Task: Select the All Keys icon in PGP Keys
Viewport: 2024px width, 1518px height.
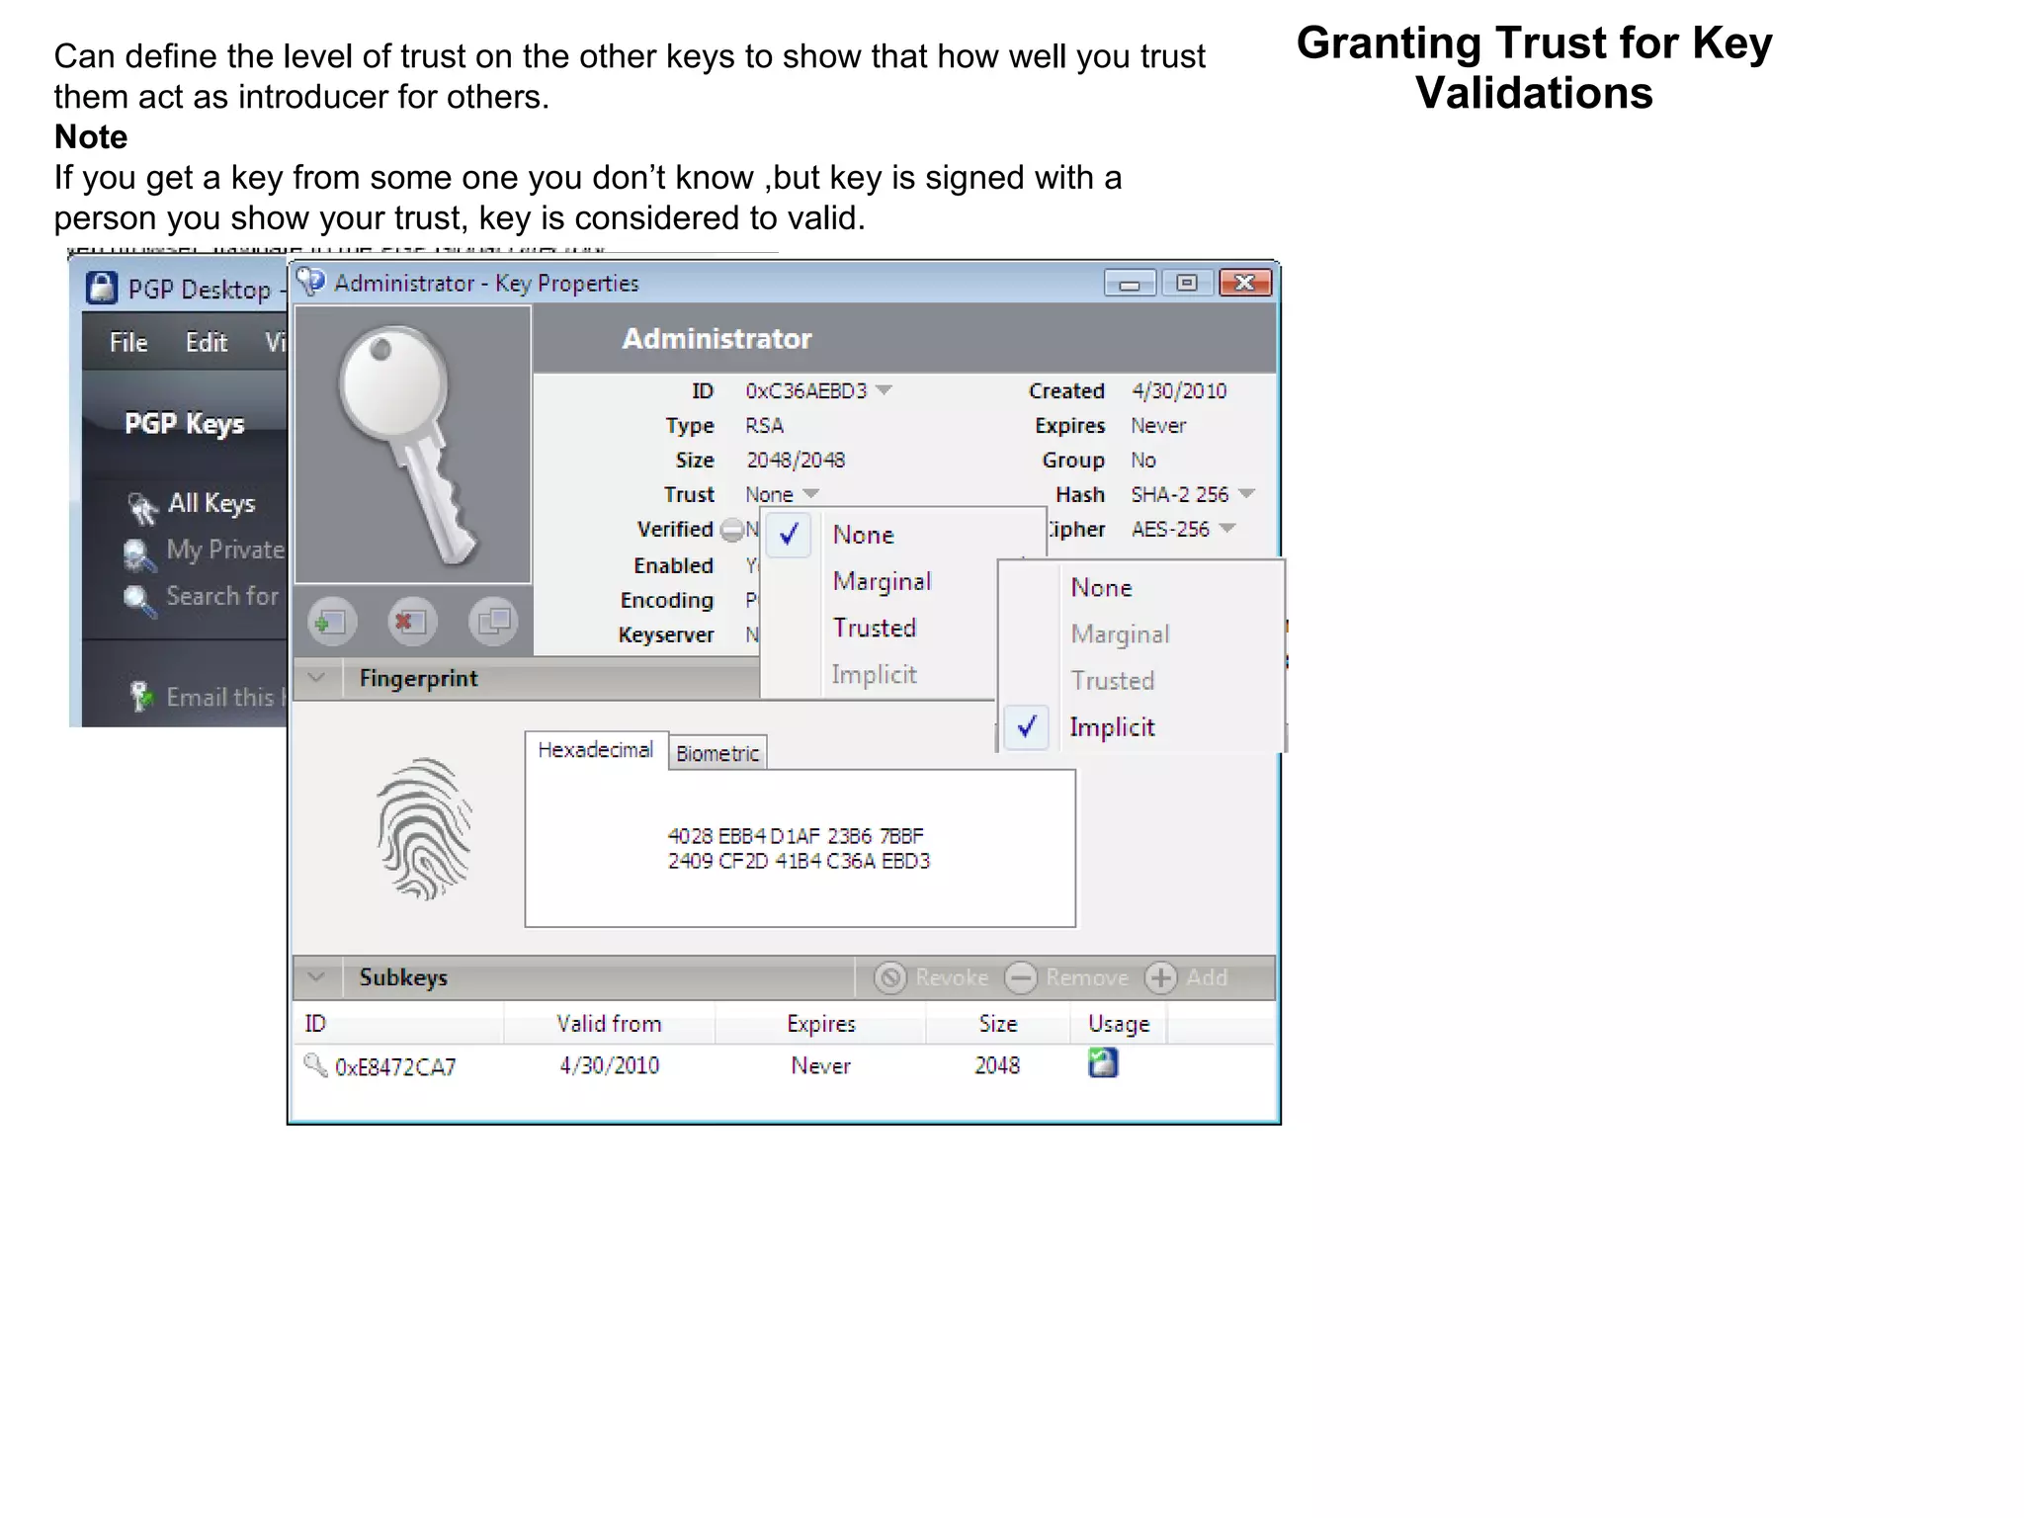Action: pos(141,507)
